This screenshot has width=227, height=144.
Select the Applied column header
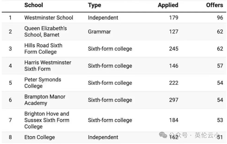[x=168, y=5]
